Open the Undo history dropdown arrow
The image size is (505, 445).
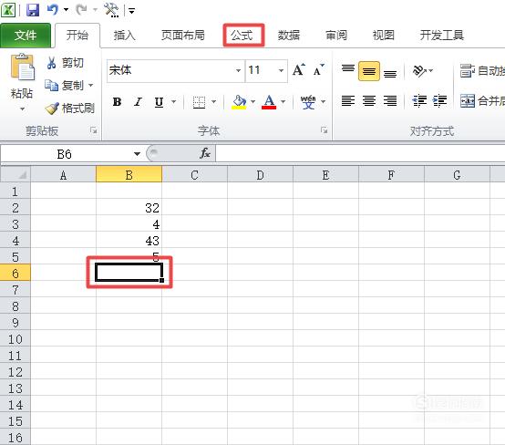(66, 10)
